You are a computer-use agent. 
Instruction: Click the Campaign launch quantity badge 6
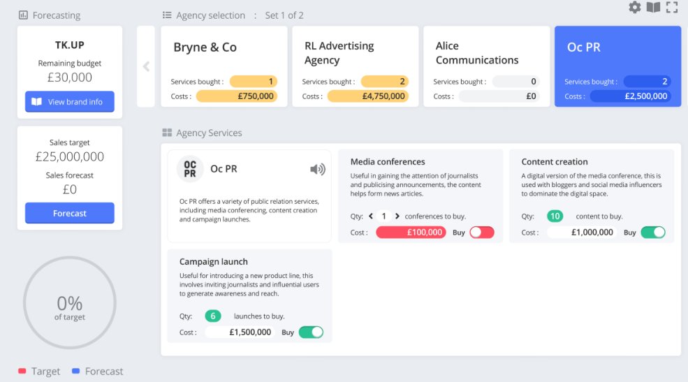pos(213,316)
